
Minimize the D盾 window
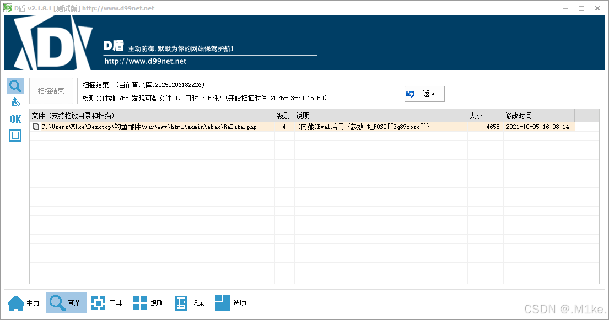(x=565, y=8)
